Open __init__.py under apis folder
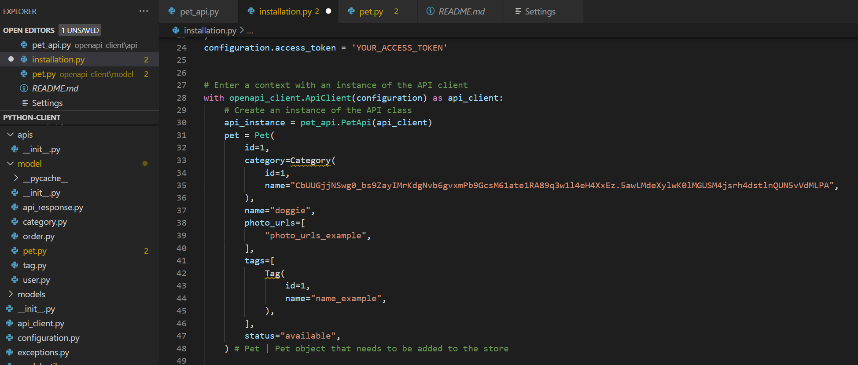 79,149
